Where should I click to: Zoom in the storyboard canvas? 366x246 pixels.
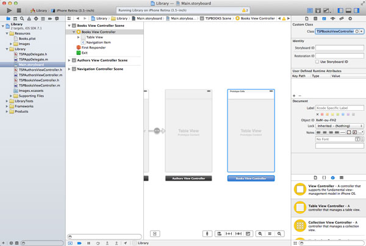tap(279, 234)
